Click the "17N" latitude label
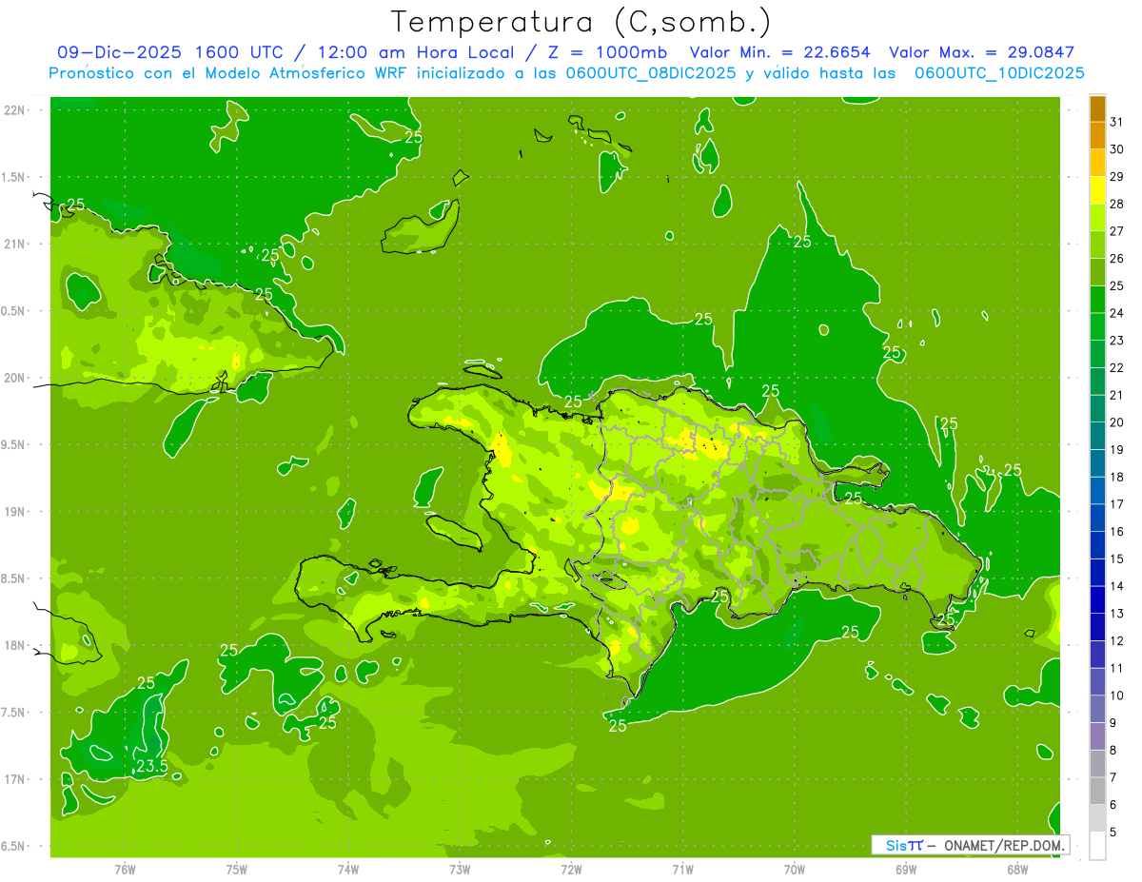This screenshot has width=1142, height=882. pos(14,779)
